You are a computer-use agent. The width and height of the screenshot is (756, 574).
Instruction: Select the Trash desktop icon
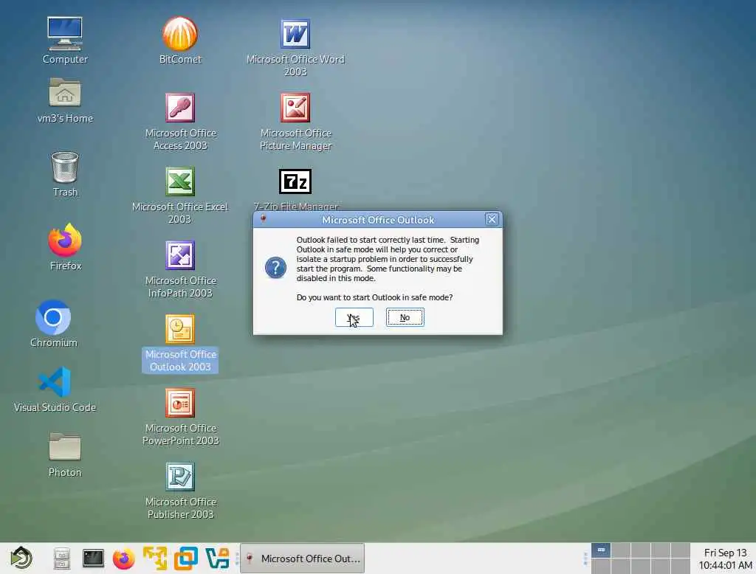pos(65,167)
